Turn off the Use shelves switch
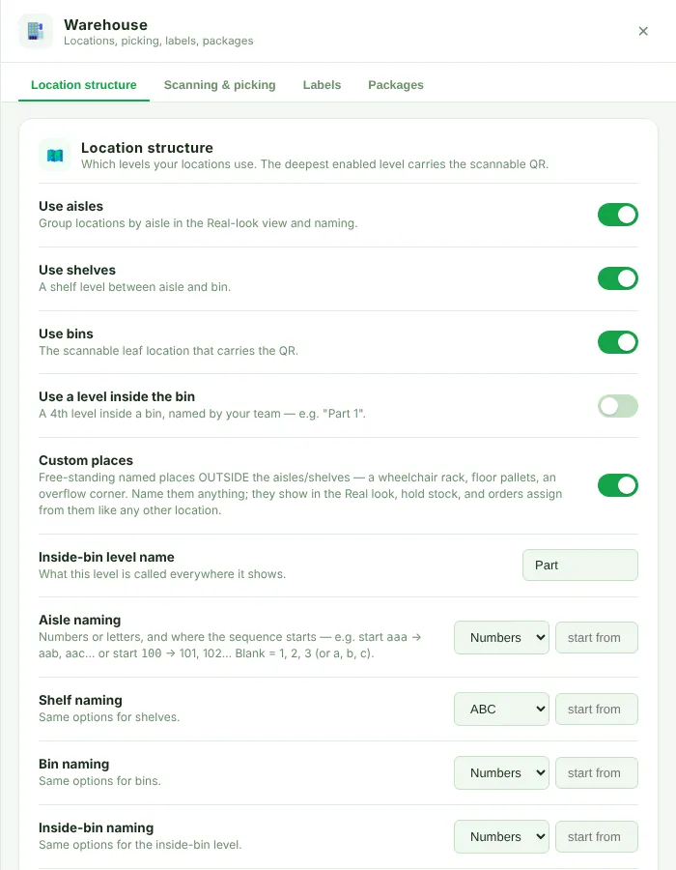676x870 pixels. tap(617, 278)
